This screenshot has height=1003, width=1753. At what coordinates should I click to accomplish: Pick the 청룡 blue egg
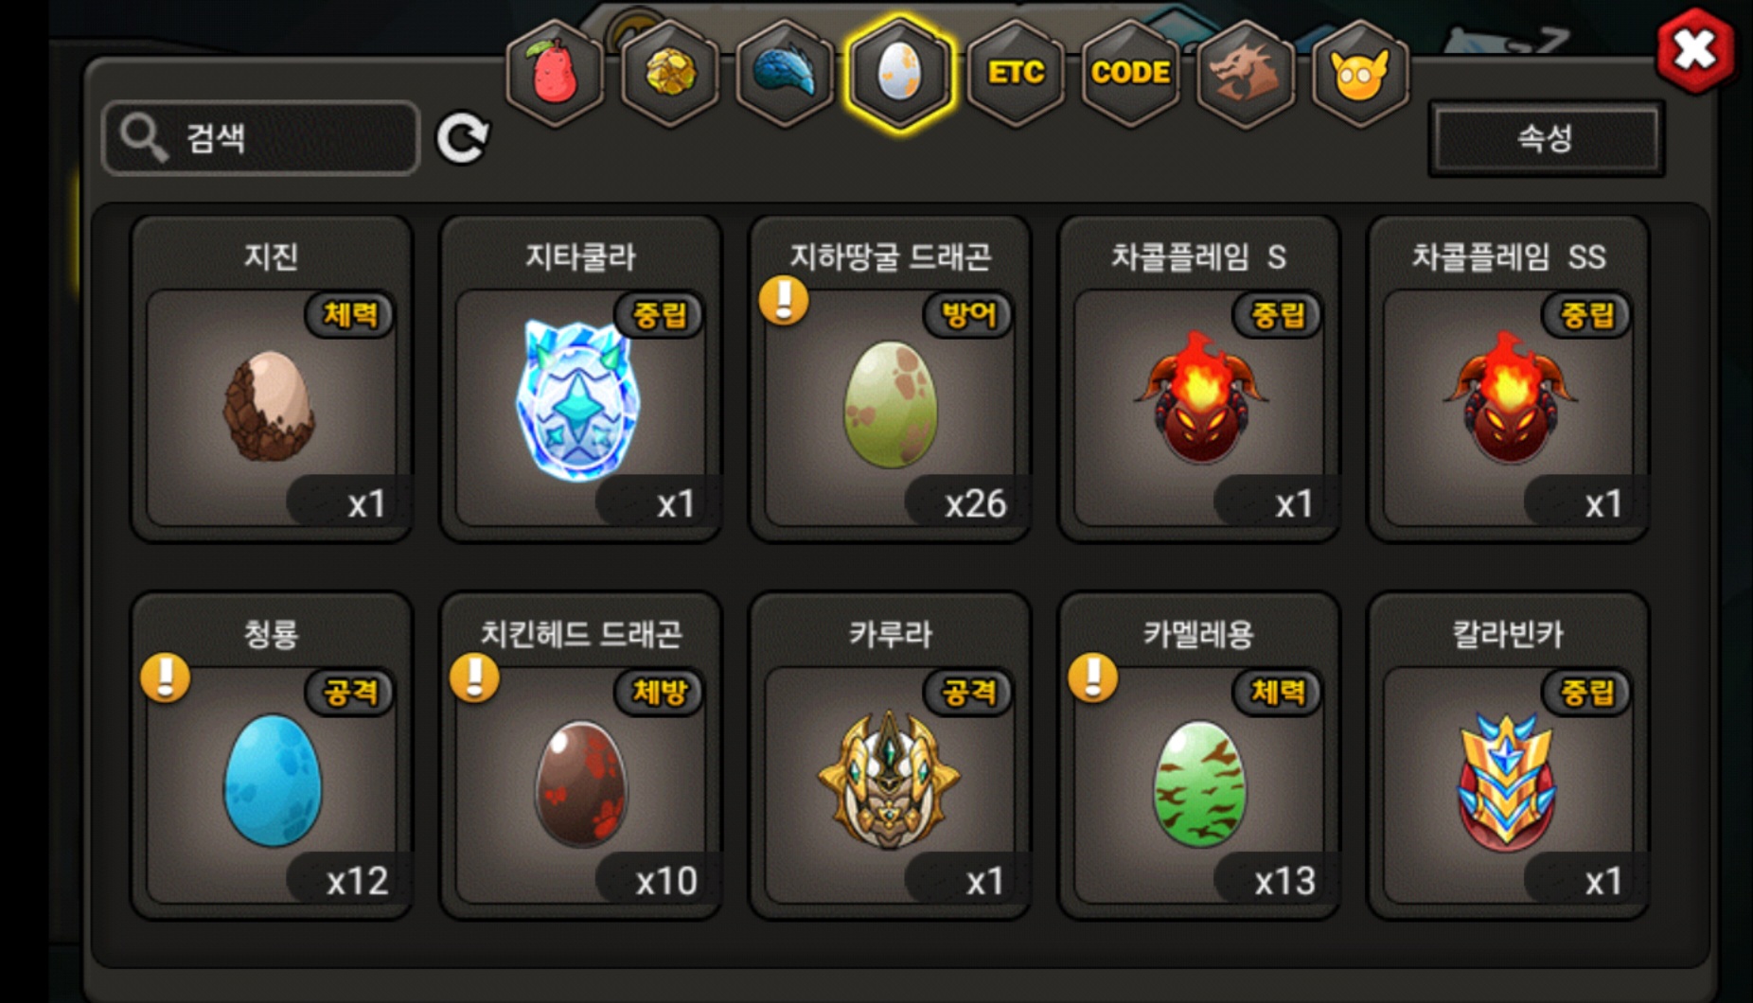coord(272,756)
